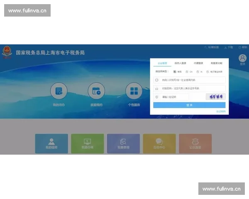Screen dimensions: 249x199
Task: Switch to the 免登录功能 tab
Action: point(217,63)
